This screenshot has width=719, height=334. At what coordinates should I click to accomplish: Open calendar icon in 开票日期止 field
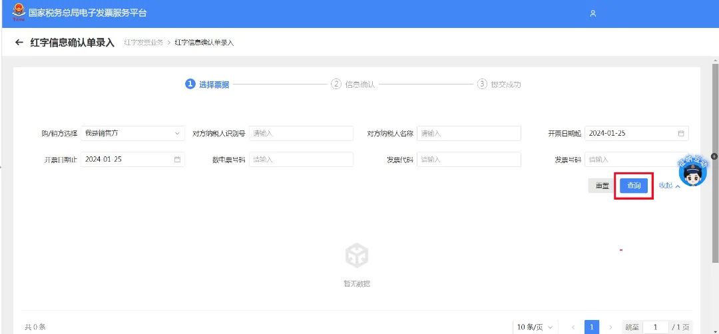(x=177, y=160)
